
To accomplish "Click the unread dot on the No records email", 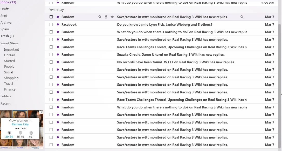I will (58, 62).
